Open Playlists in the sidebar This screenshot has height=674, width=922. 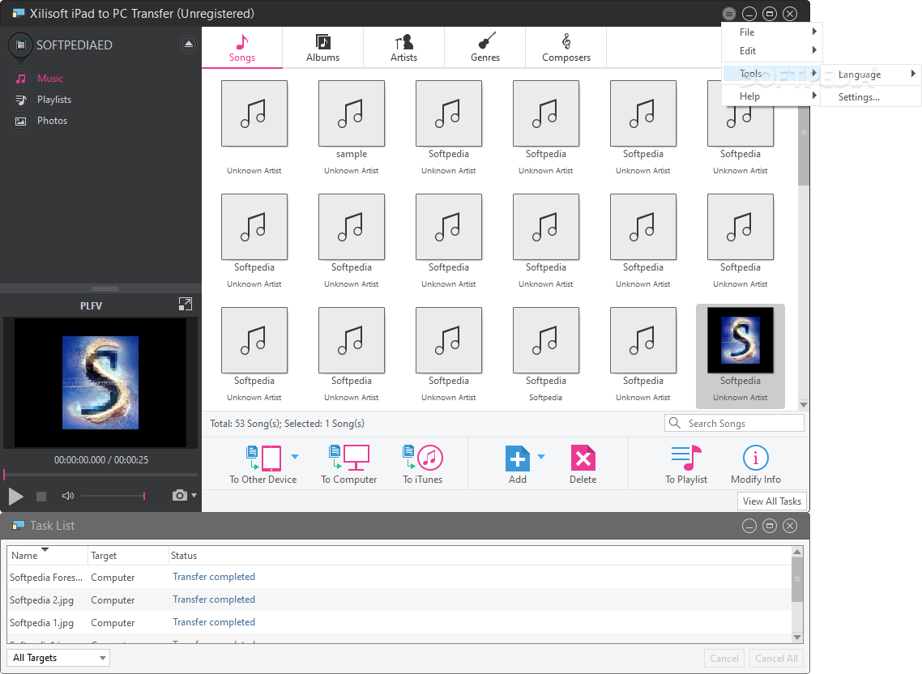pyautogui.click(x=54, y=100)
